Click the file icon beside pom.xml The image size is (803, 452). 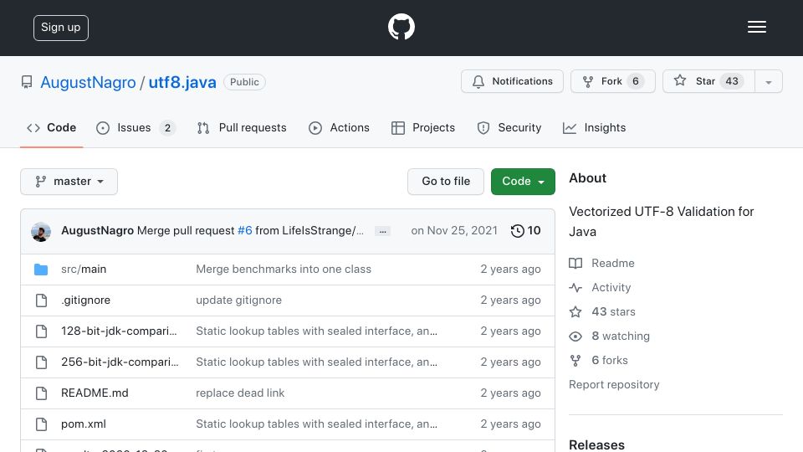pos(42,424)
